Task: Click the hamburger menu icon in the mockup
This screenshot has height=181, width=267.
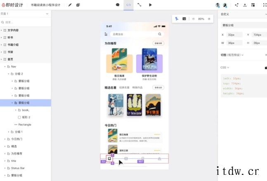Action: [x=106, y=34]
